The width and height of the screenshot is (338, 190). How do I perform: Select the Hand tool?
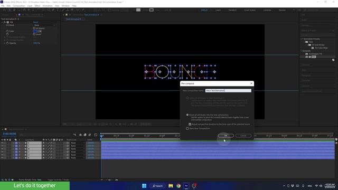point(14,10)
